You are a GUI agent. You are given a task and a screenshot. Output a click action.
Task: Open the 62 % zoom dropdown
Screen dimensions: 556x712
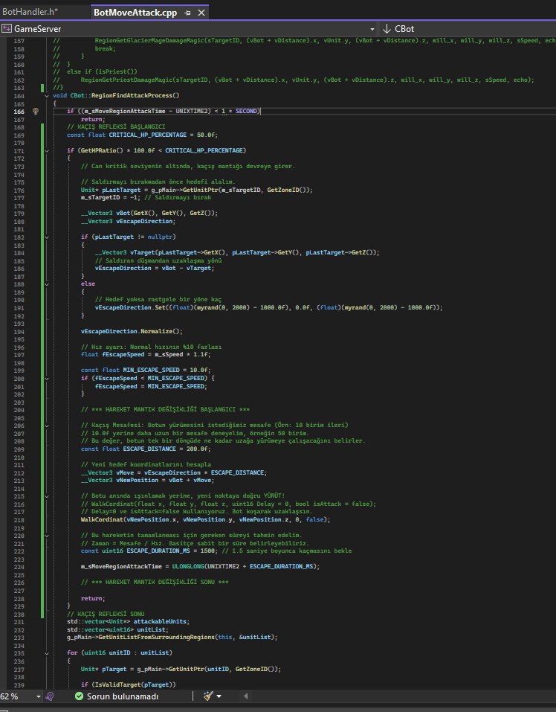coord(39,696)
